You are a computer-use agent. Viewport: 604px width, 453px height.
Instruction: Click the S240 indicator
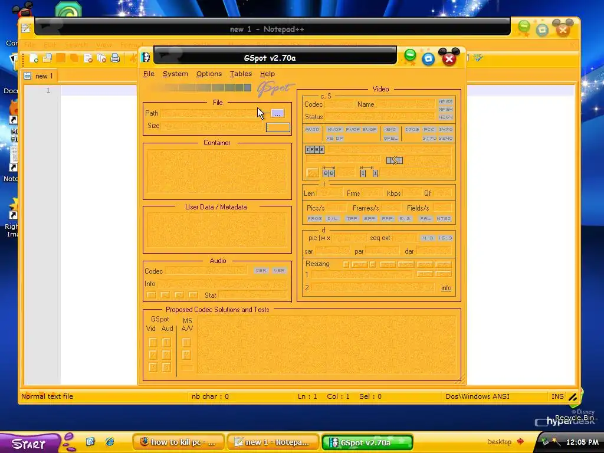(x=445, y=138)
